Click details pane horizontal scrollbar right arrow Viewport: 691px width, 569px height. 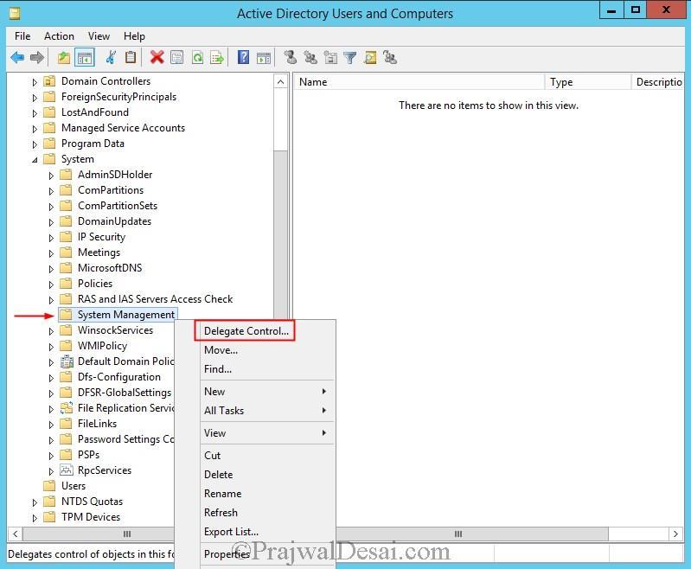675,534
